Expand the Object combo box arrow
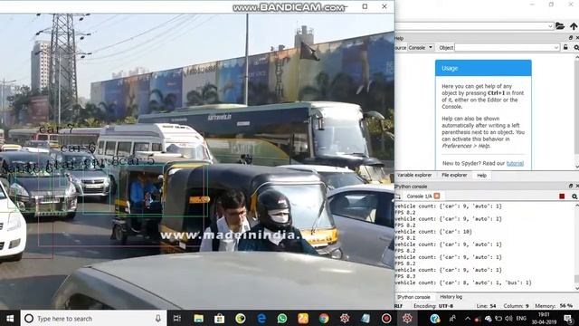Image resolution: width=579 pixels, height=326 pixels. pos(556,47)
